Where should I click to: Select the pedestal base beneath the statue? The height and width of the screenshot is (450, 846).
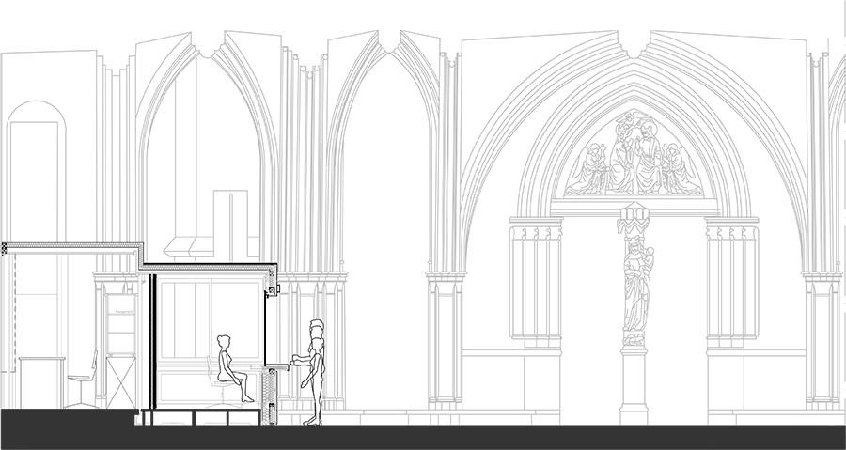pyautogui.click(x=634, y=385)
